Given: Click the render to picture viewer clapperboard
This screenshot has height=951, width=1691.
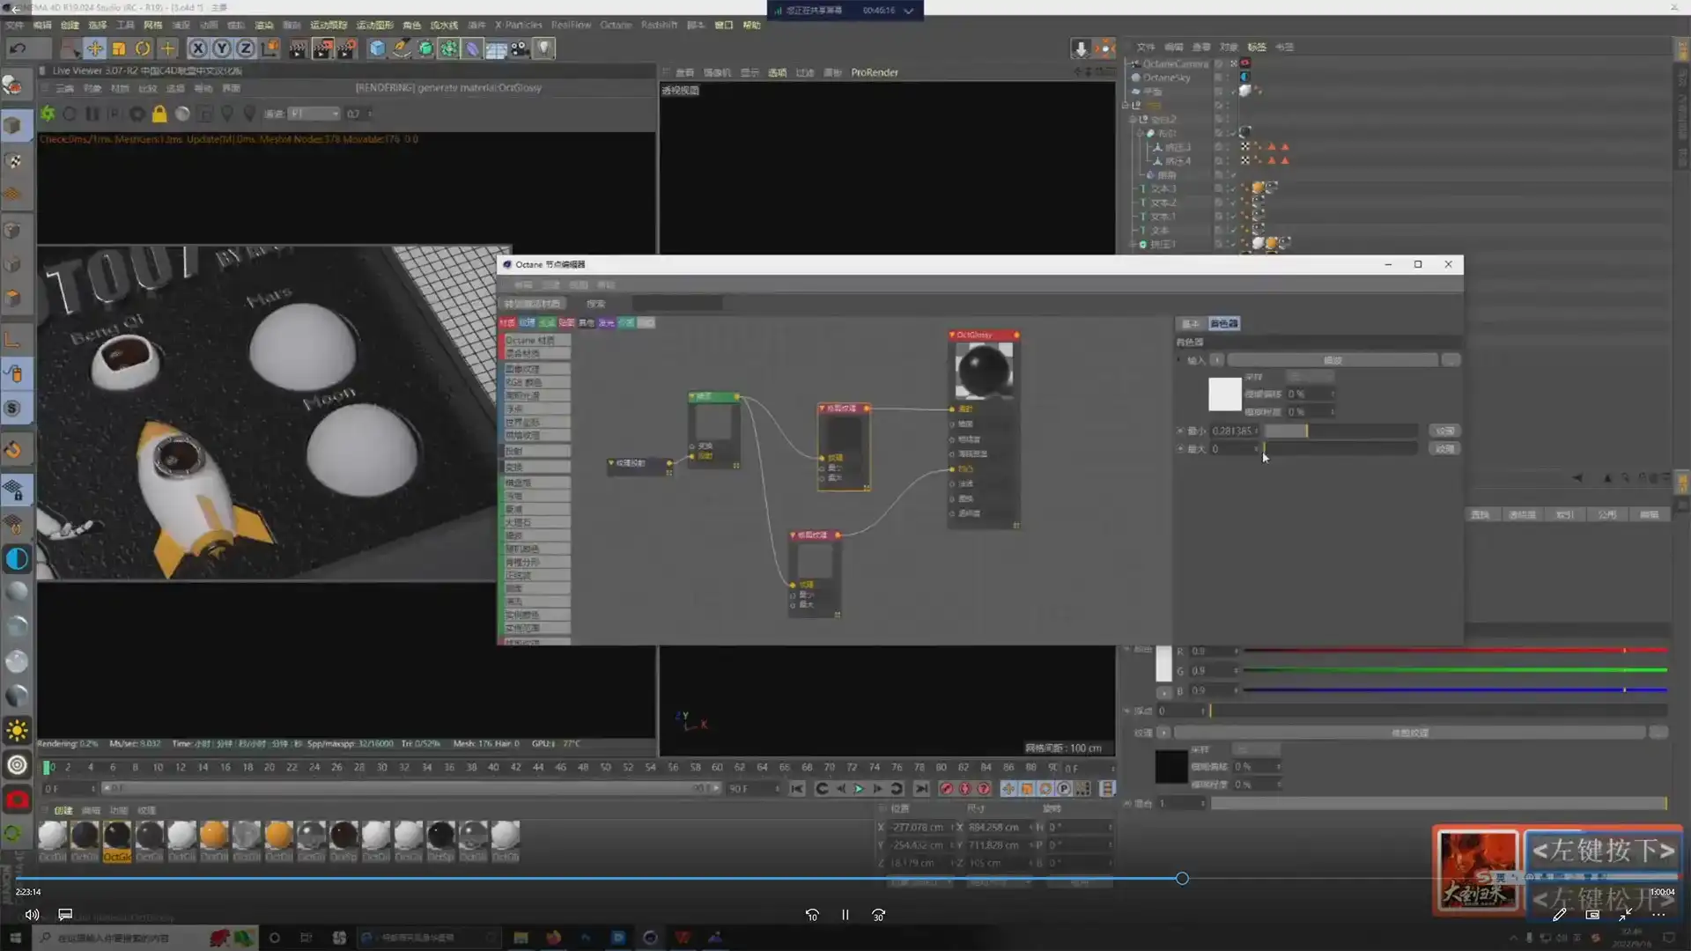Looking at the screenshot, I should tap(321, 48).
